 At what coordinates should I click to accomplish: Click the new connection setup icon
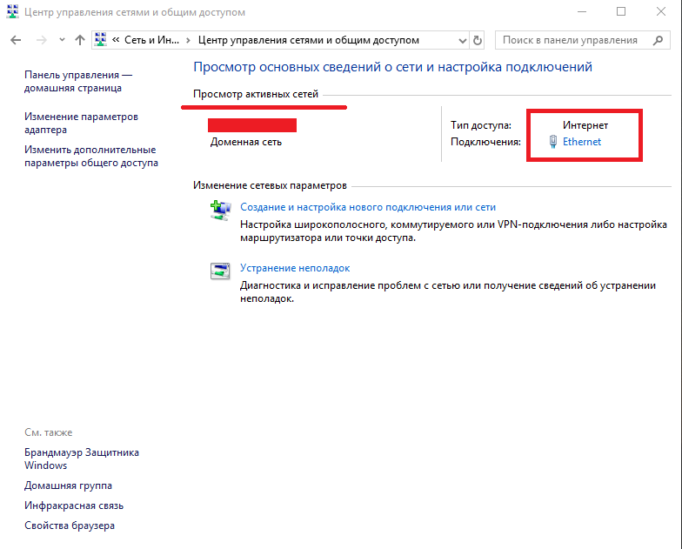[x=221, y=211]
